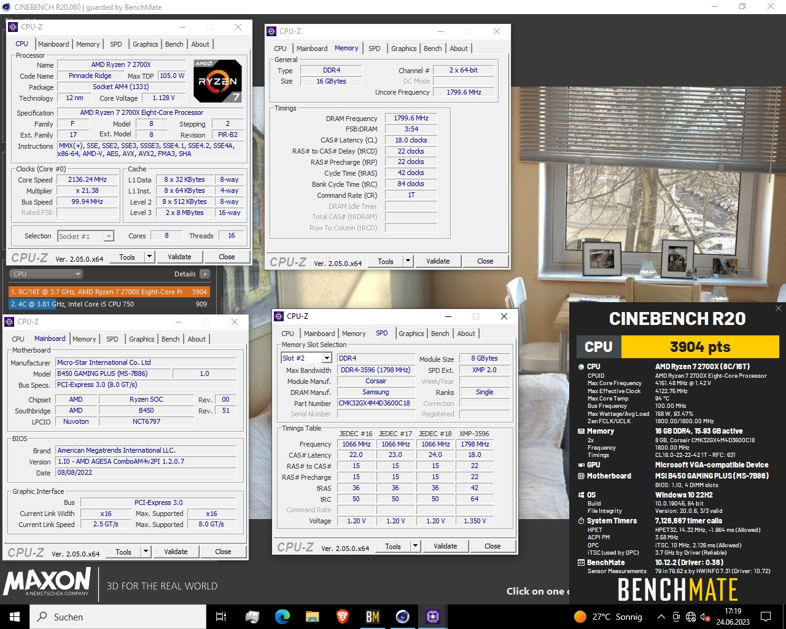Launch Brave browser from the taskbar
Viewport: 786px width, 629px height.
[342, 617]
